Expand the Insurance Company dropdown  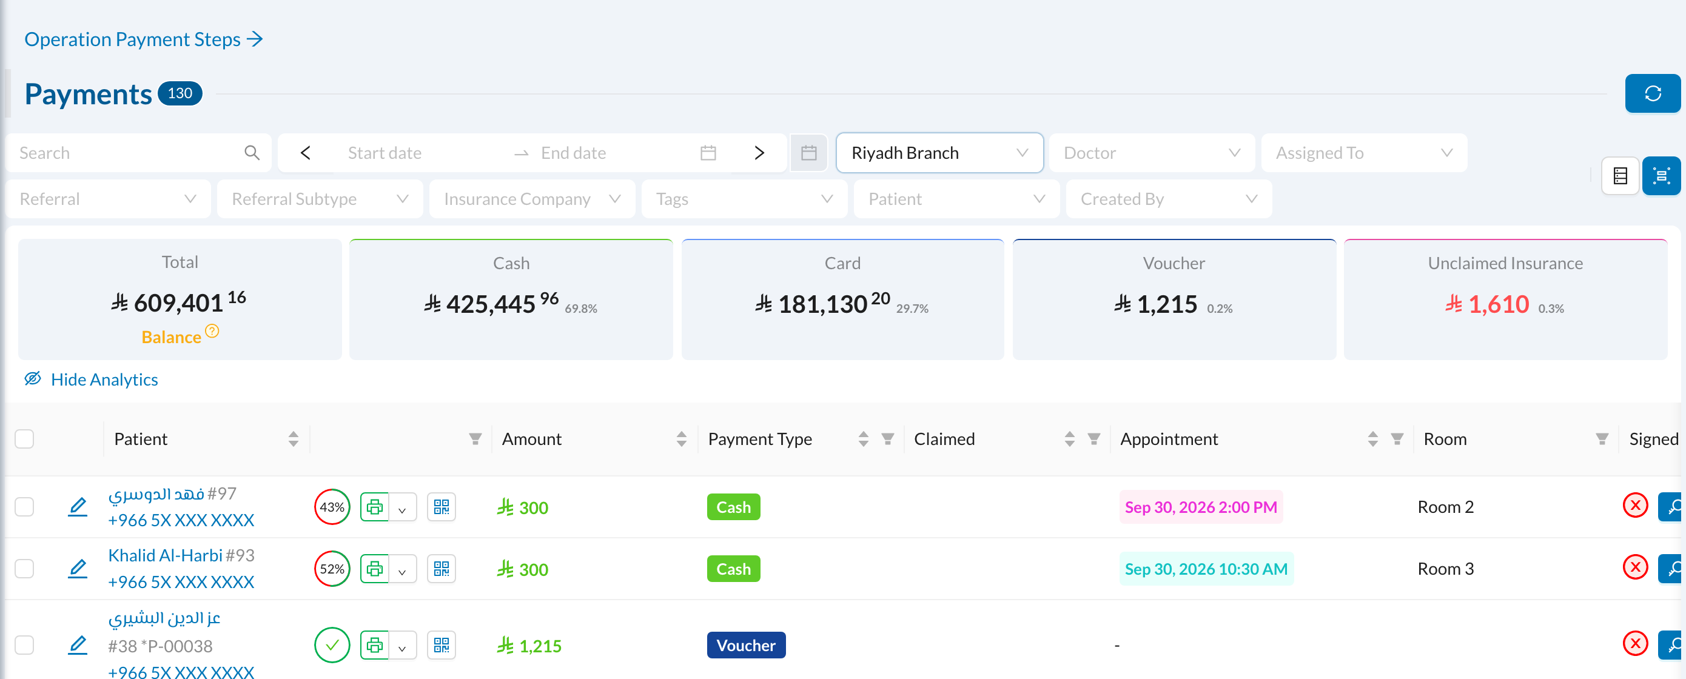[532, 199]
